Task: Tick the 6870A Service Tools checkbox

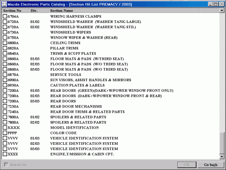Action: (5, 74)
